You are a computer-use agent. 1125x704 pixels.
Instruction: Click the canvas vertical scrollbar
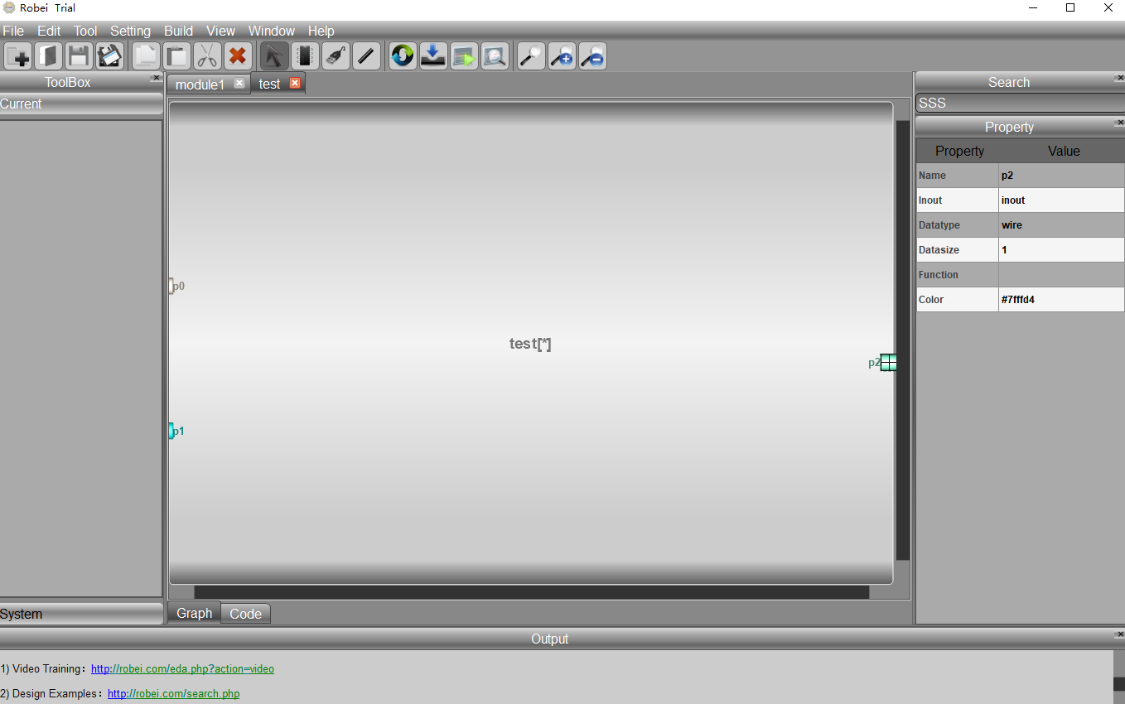[903, 340]
